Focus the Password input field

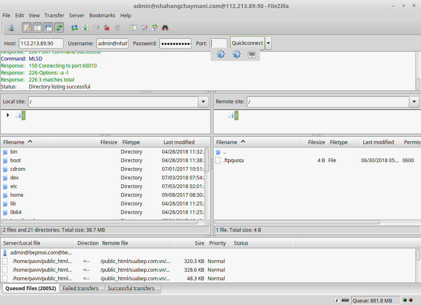pyautogui.click(x=175, y=44)
